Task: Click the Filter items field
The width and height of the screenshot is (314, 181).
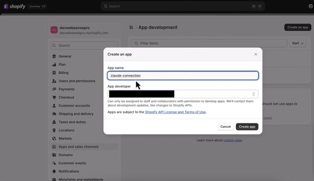Action: click(209, 43)
